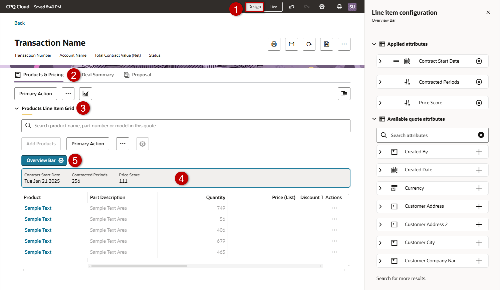Open actions menu for quantity 749 row
This screenshot has height=290, width=500.
point(334,208)
